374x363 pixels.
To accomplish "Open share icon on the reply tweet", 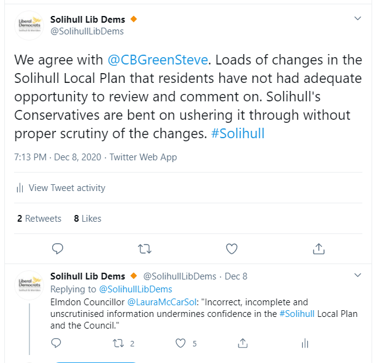I will click(243, 343).
